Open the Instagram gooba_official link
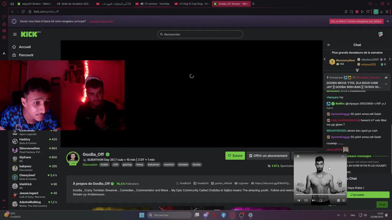Viewport: 392px width, 220px height. coord(221,183)
